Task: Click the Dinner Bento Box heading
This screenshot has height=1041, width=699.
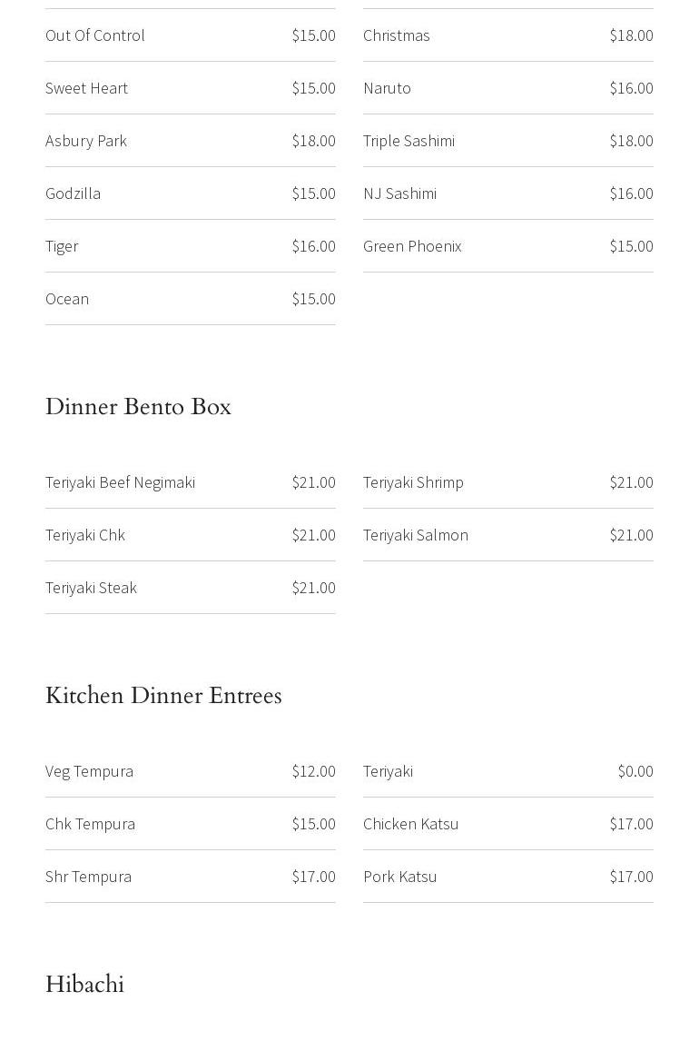Action: point(139,407)
